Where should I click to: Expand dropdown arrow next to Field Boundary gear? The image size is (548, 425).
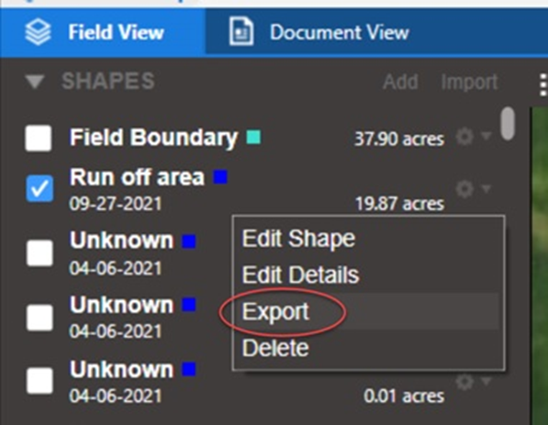486,135
